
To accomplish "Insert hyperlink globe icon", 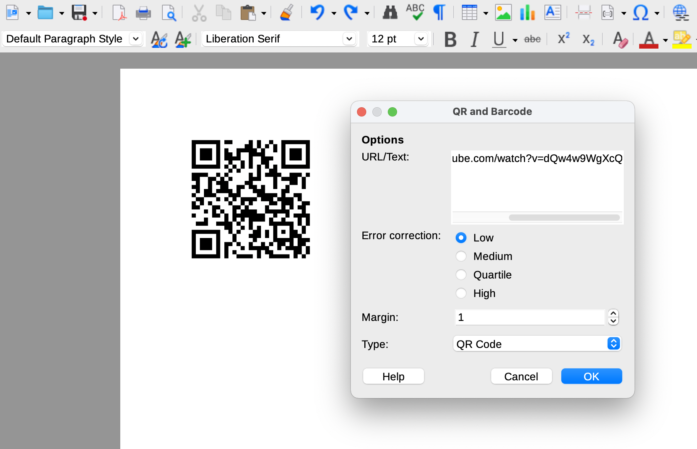I will [x=680, y=13].
